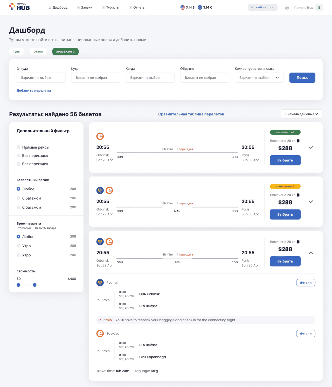Open Заявки in the top navigation
The height and width of the screenshot is (387, 332).
point(87,8)
